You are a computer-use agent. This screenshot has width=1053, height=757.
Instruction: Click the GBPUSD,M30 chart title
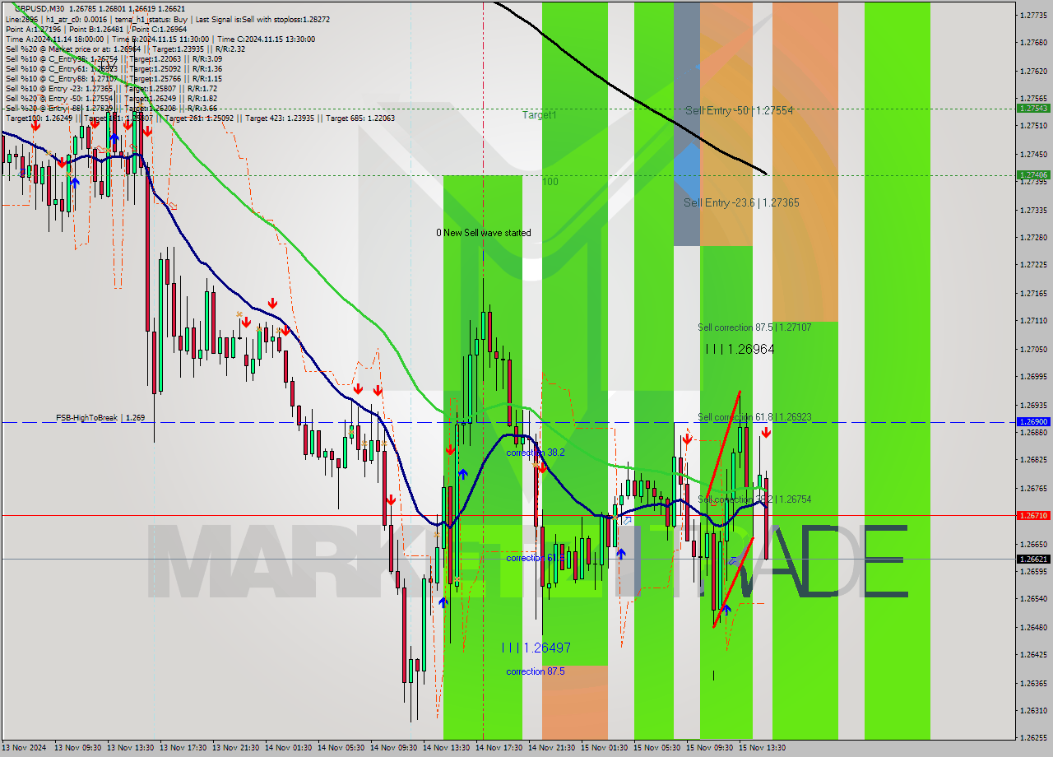point(39,8)
